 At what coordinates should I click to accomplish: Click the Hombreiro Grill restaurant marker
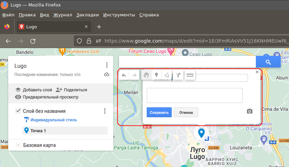click(x=62, y=51)
